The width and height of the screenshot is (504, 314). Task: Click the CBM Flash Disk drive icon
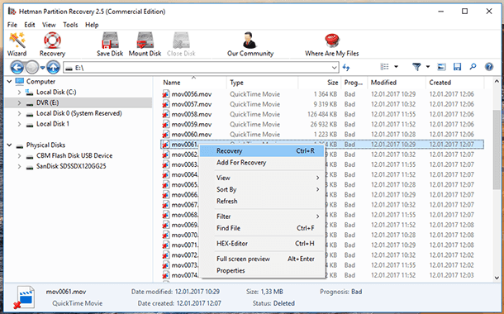pos(30,156)
